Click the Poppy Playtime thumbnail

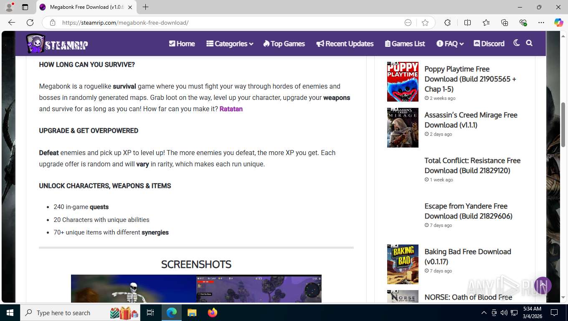[x=403, y=82]
